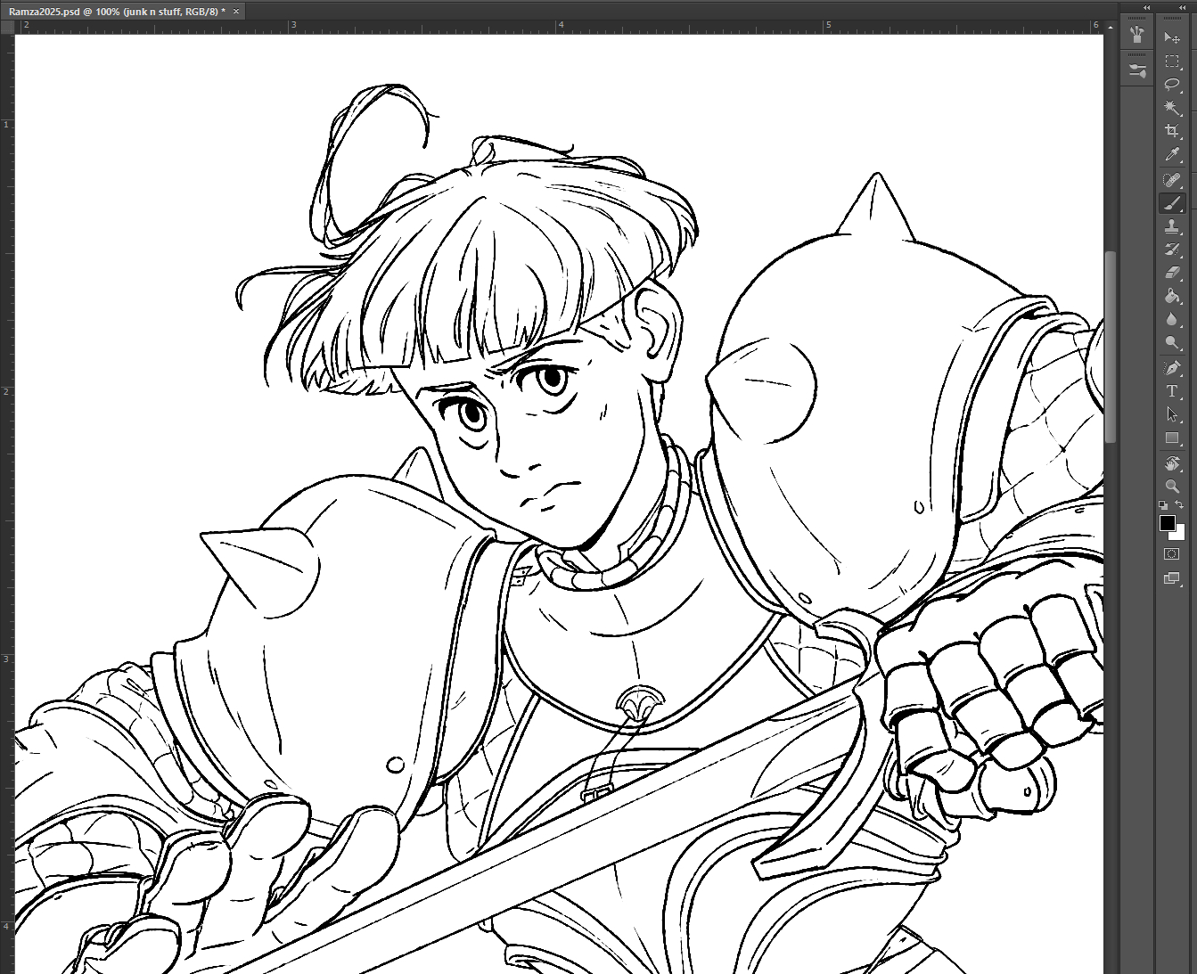Open the screen mode options

(x=1172, y=578)
